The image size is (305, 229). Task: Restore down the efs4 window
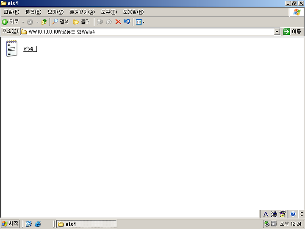pyautogui.click(x=294, y=3)
